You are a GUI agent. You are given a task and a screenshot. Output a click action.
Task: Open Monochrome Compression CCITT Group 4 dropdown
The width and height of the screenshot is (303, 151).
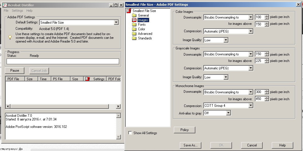point(251,106)
